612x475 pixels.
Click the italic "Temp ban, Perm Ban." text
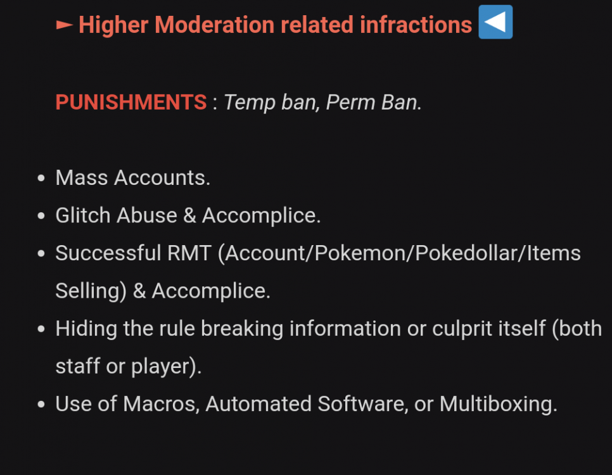(x=322, y=102)
